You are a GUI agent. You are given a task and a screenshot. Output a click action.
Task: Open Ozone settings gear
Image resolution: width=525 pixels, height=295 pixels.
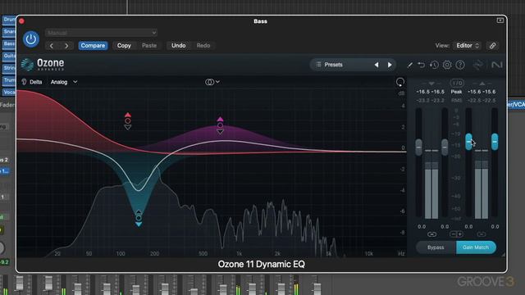(447, 65)
